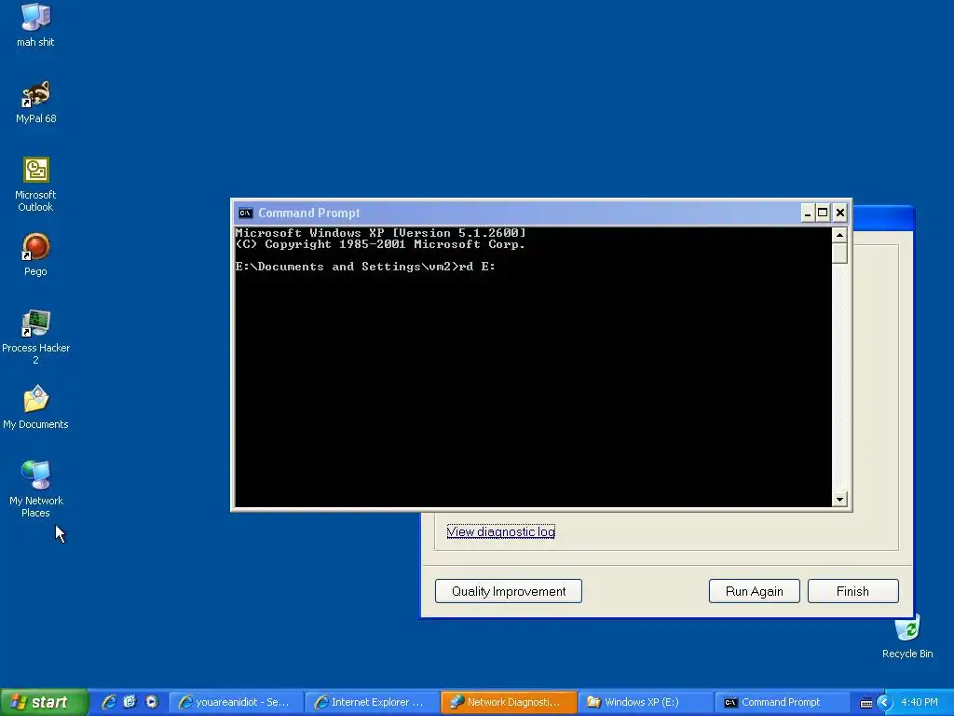Click the Command Prompt scrollbar thumb
This screenshot has height=716, width=954.
click(x=839, y=253)
